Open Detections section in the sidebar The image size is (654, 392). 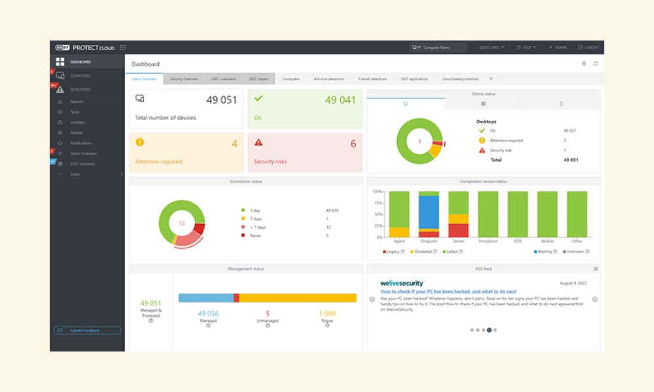pyautogui.click(x=87, y=89)
